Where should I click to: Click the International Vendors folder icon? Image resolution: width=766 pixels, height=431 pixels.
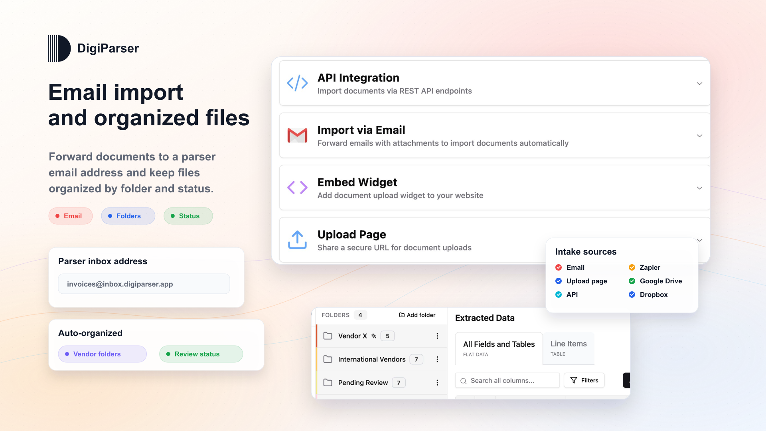[x=328, y=359]
